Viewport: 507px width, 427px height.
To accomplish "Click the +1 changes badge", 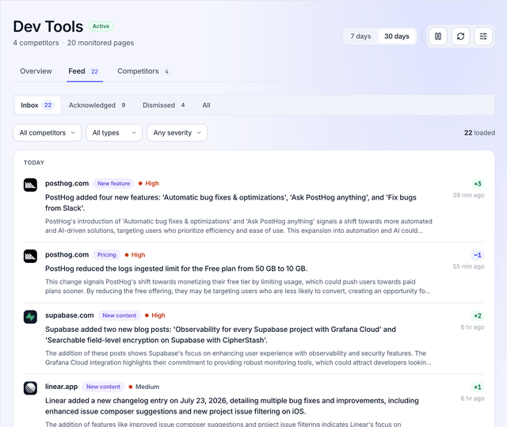I will (478, 387).
